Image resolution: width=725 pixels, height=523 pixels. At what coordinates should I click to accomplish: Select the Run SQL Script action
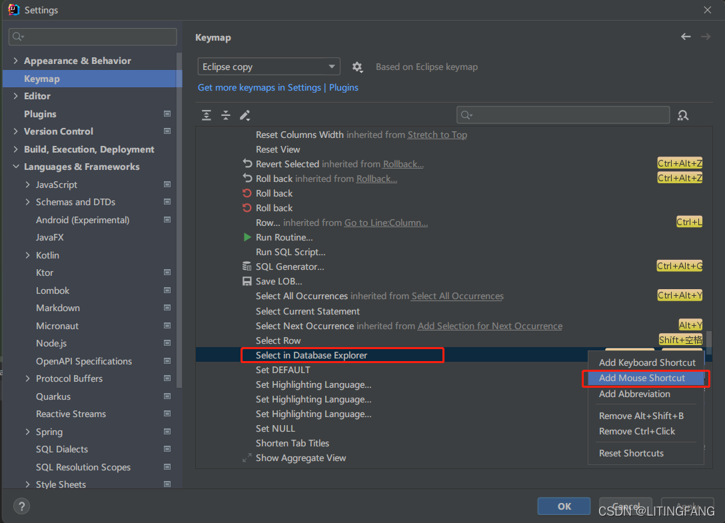coord(291,252)
